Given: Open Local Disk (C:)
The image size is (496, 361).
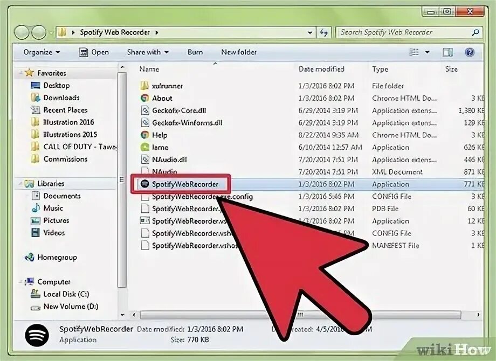Looking at the screenshot, I should coord(66,294).
